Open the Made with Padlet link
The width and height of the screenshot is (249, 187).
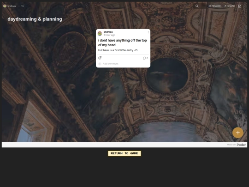tap(236, 145)
